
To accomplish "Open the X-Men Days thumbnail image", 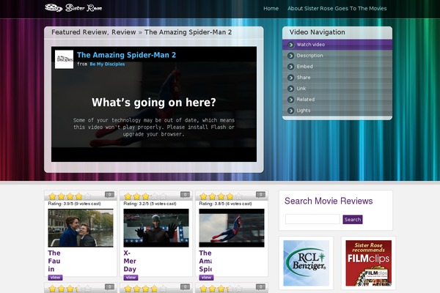I will (x=156, y=228).
